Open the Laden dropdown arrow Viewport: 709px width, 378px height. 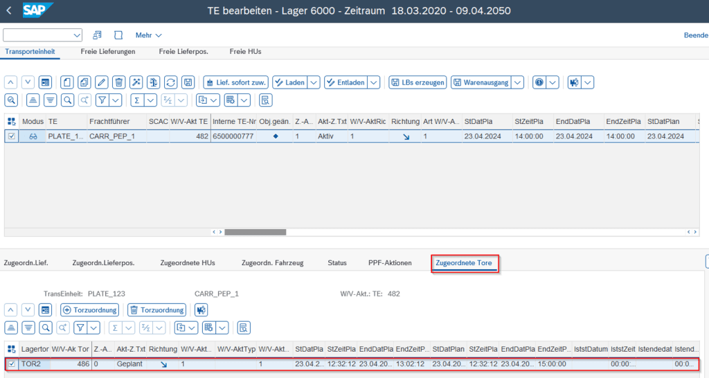click(314, 82)
